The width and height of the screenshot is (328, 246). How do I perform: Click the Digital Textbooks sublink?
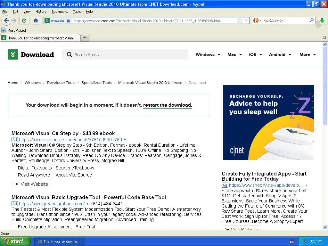(35, 168)
